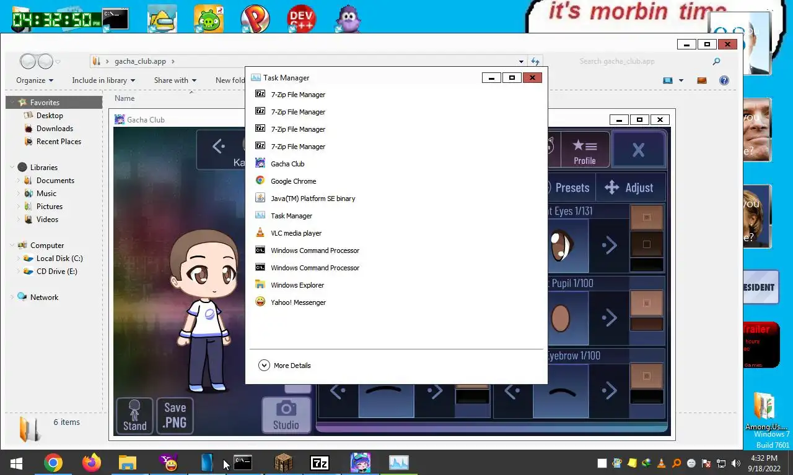
Task: Select Local Disk (C:)
Action: click(x=59, y=259)
